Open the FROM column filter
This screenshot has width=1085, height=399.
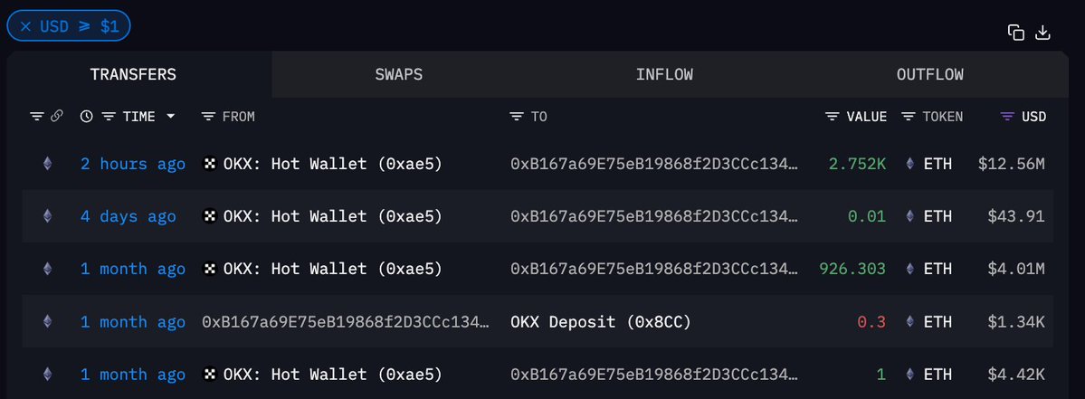click(x=208, y=117)
